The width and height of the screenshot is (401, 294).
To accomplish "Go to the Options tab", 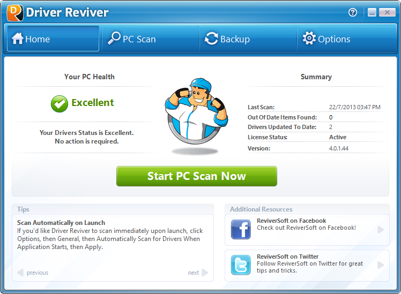I will coord(346,39).
